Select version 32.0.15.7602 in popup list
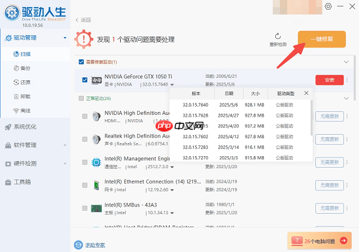The width and height of the screenshot is (359, 252). tap(240, 136)
